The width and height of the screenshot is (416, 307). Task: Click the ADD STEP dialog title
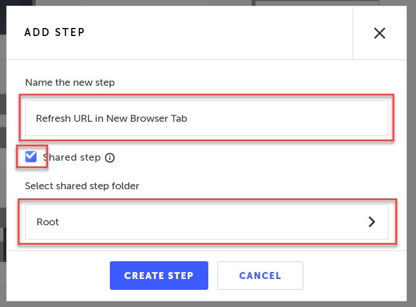(x=54, y=33)
